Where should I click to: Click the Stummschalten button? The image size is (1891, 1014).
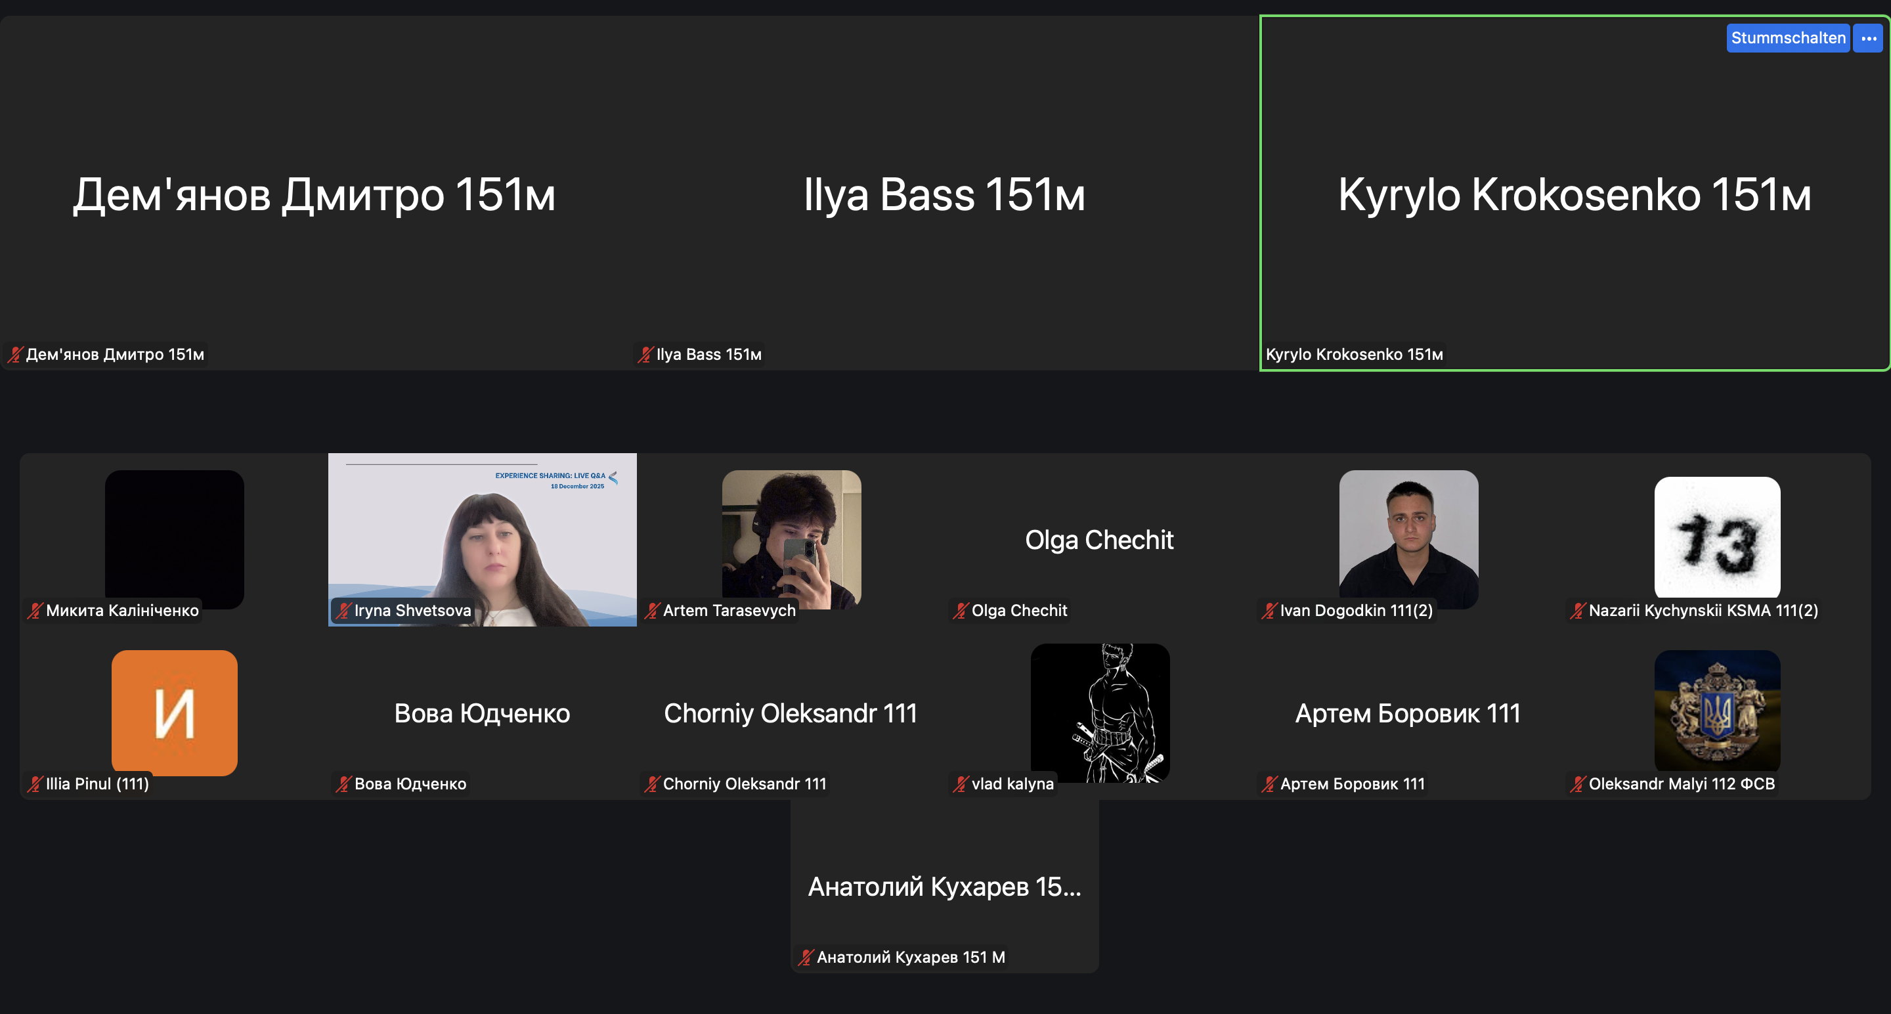click(1787, 38)
